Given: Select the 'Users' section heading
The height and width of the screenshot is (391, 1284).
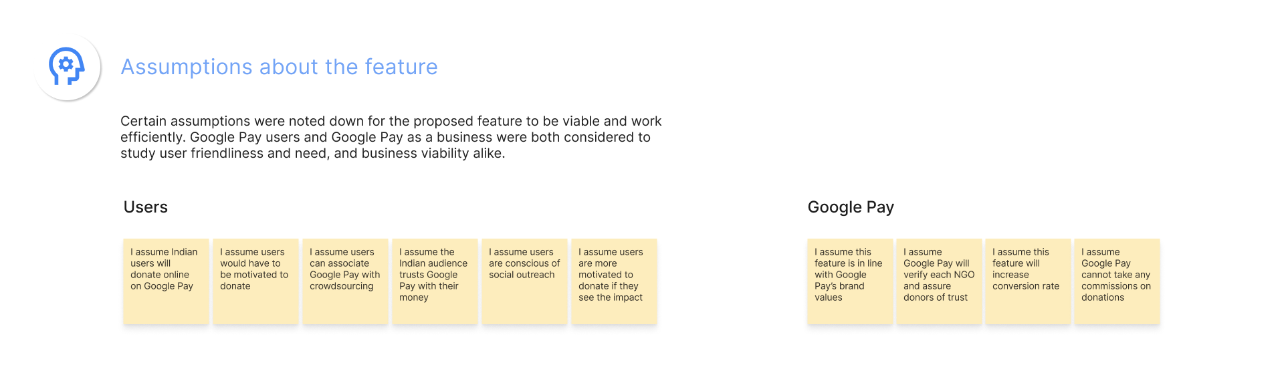Looking at the screenshot, I should pyautogui.click(x=146, y=207).
